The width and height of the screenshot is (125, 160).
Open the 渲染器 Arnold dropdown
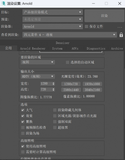53,26
